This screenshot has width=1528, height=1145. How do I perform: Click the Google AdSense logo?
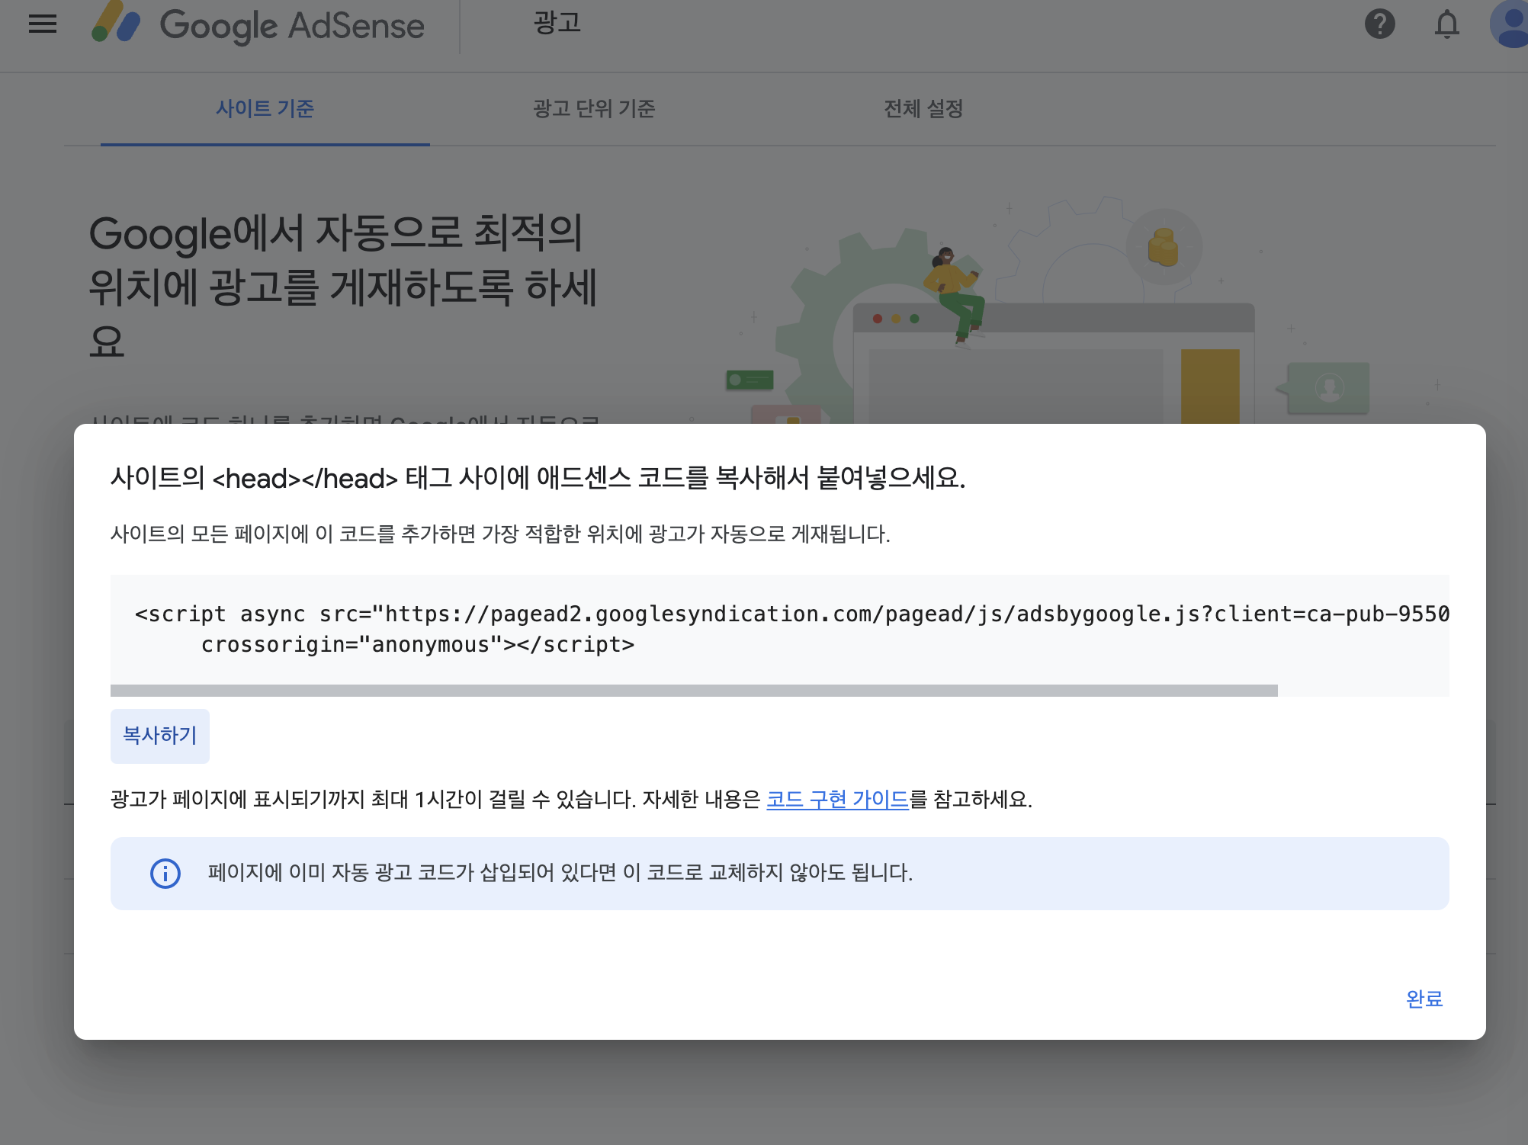pyautogui.click(x=258, y=24)
